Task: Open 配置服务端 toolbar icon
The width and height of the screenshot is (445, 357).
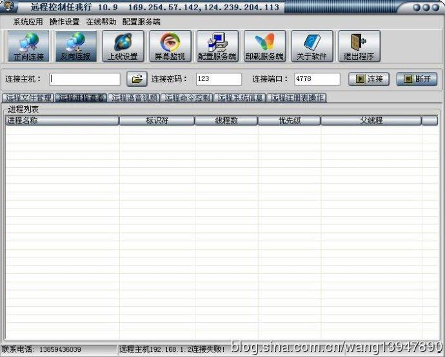Action: pos(217,46)
